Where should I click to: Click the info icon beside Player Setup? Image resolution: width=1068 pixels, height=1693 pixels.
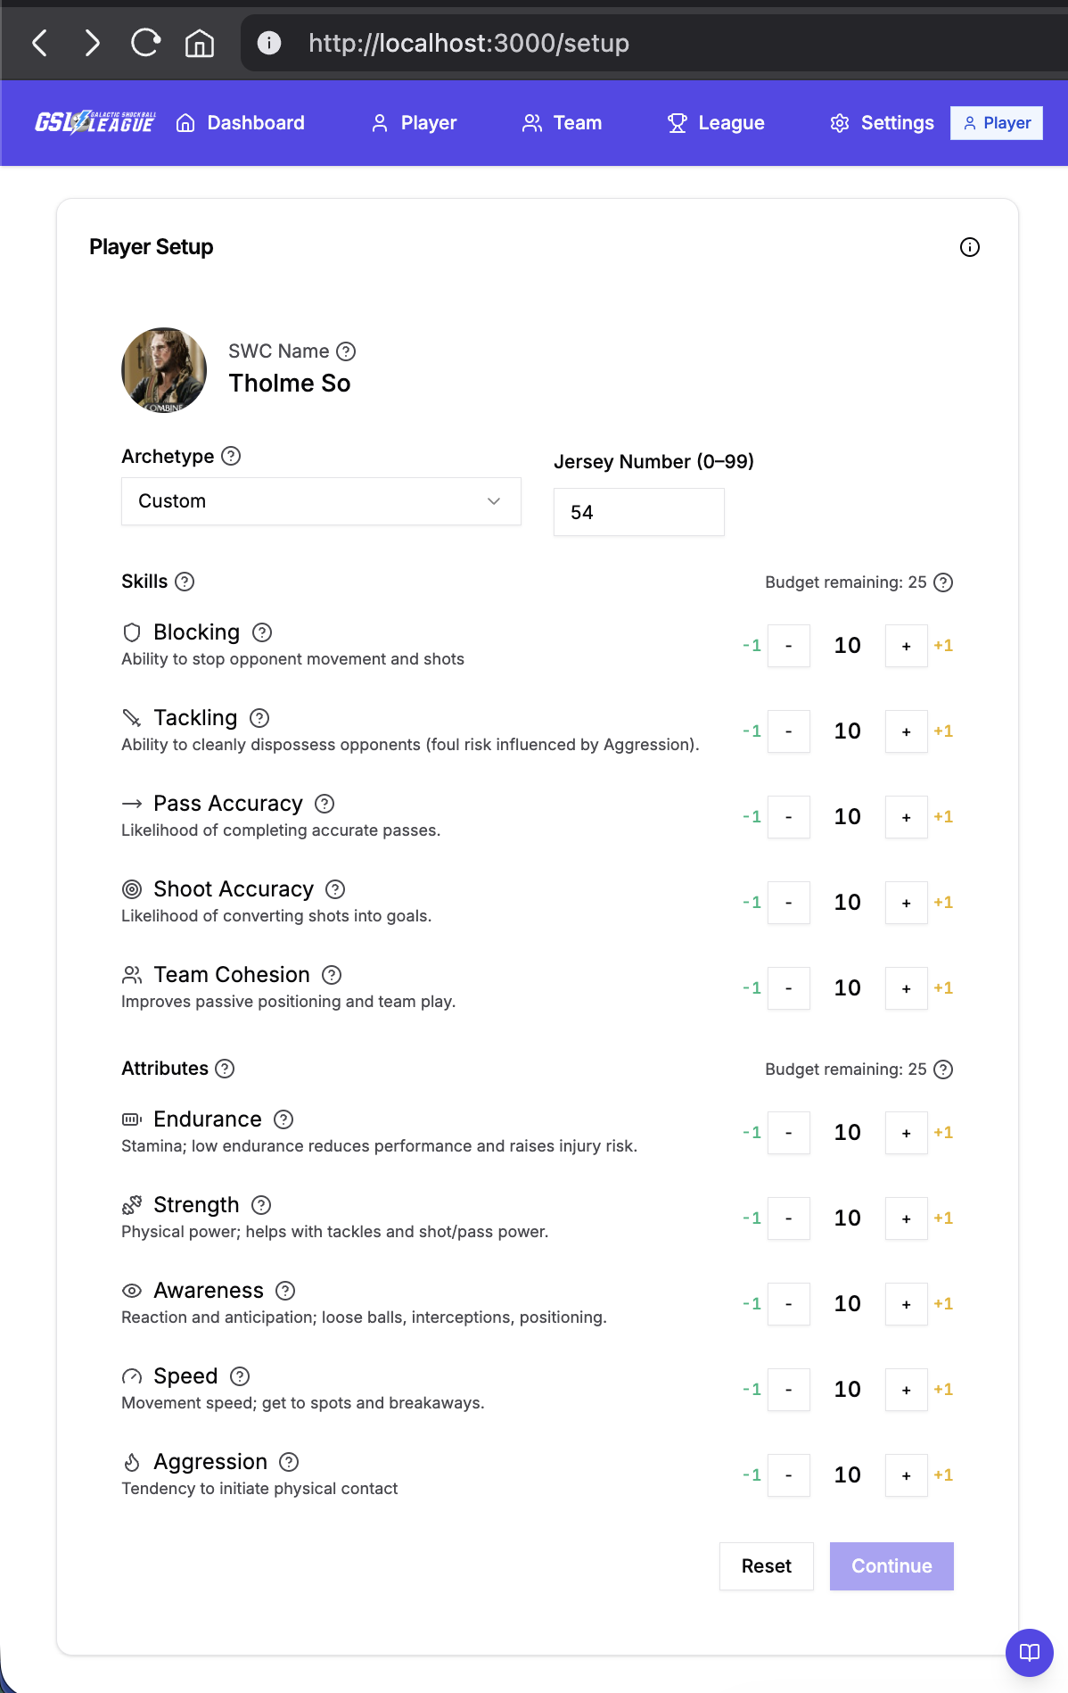pos(970,247)
